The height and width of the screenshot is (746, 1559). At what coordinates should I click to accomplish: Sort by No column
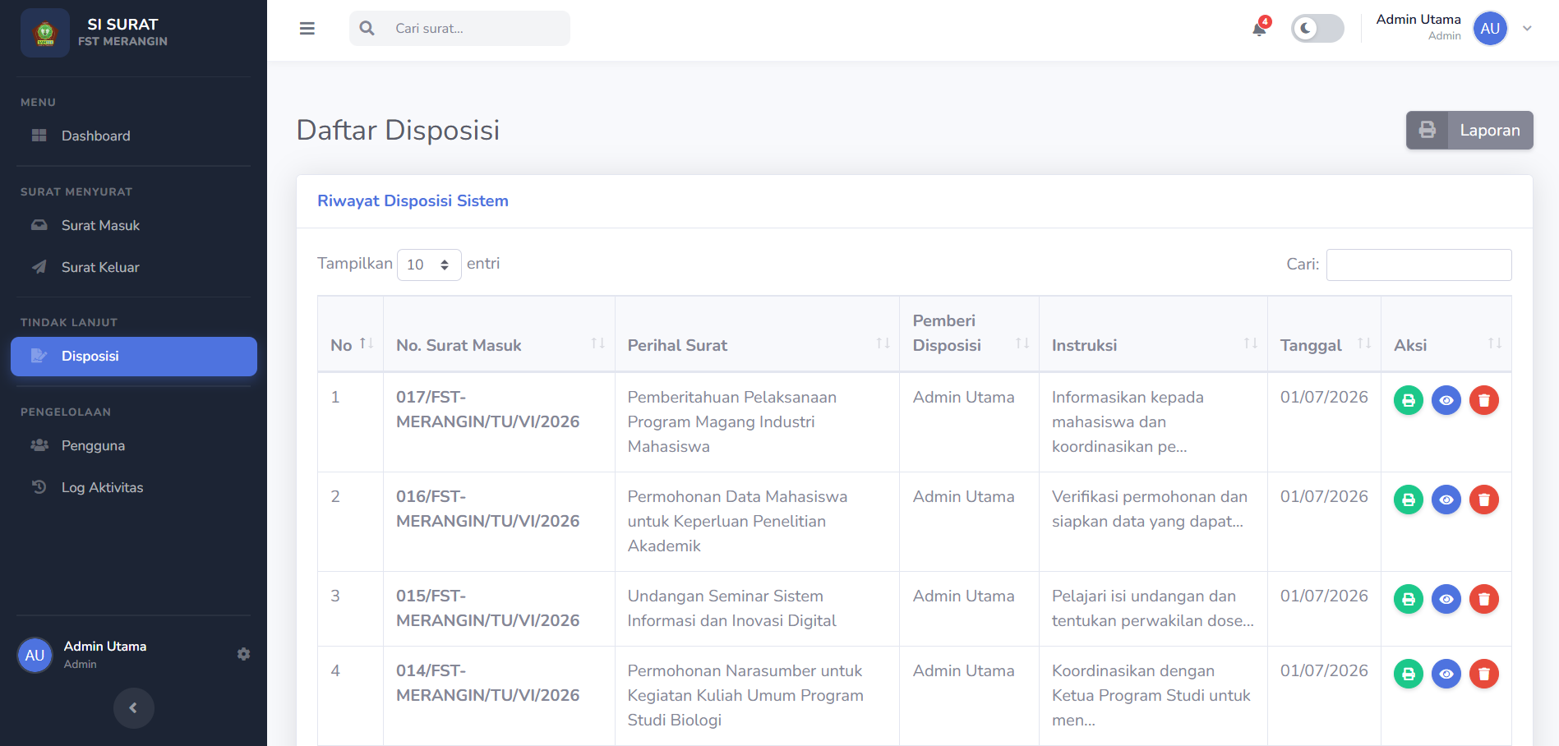click(x=351, y=334)
